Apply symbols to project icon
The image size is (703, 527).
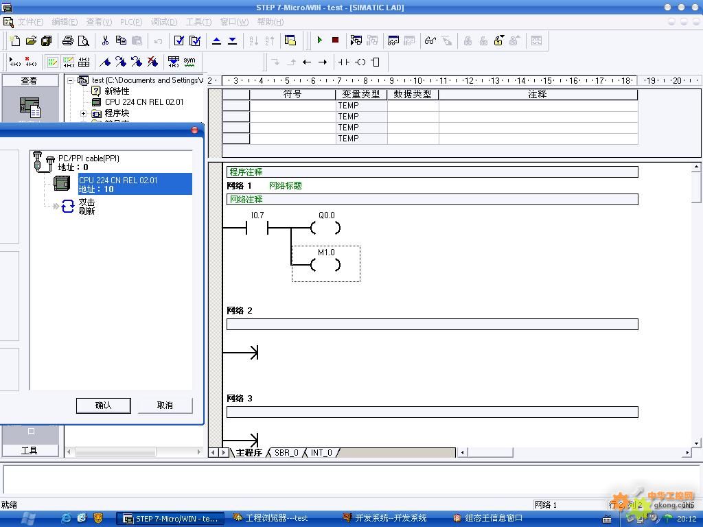[x=174, y=61]
